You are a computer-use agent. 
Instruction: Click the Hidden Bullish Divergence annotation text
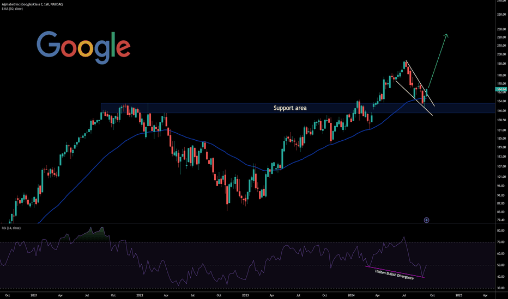coord(394,275)
